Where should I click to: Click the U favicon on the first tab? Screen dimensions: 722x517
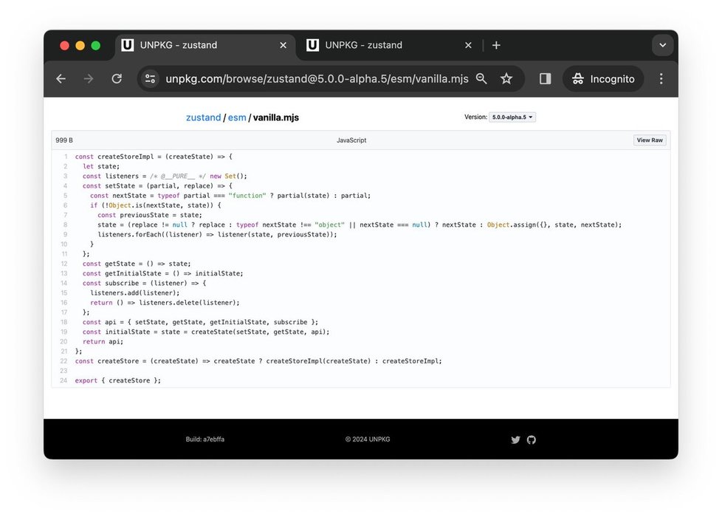[128, 45]
